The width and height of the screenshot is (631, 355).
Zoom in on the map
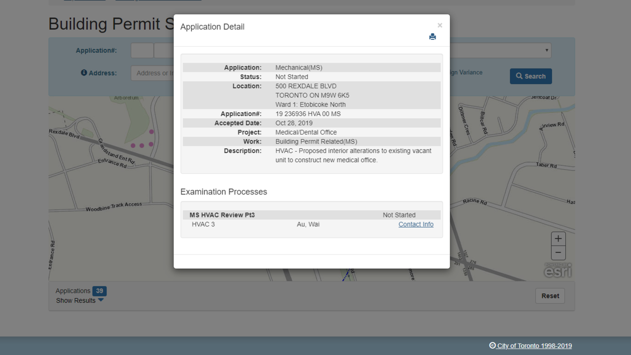(558, 239)
